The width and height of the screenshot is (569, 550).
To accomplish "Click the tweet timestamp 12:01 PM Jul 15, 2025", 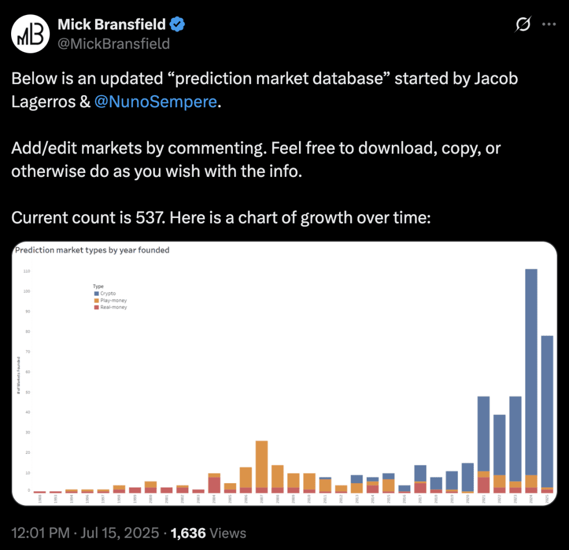I will tap(85, 533).
